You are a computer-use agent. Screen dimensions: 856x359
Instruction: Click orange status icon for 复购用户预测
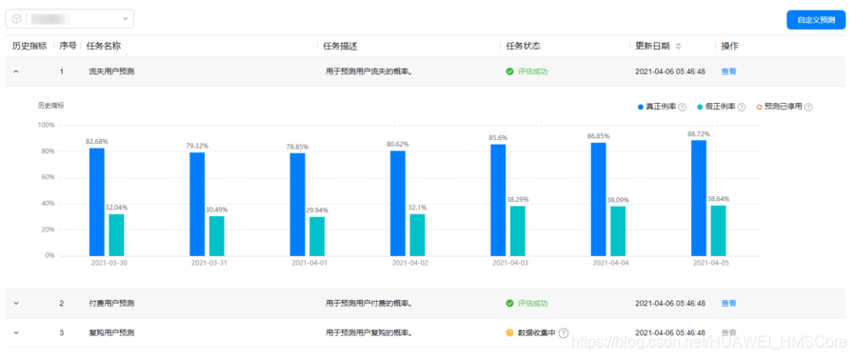click(510, 332)
